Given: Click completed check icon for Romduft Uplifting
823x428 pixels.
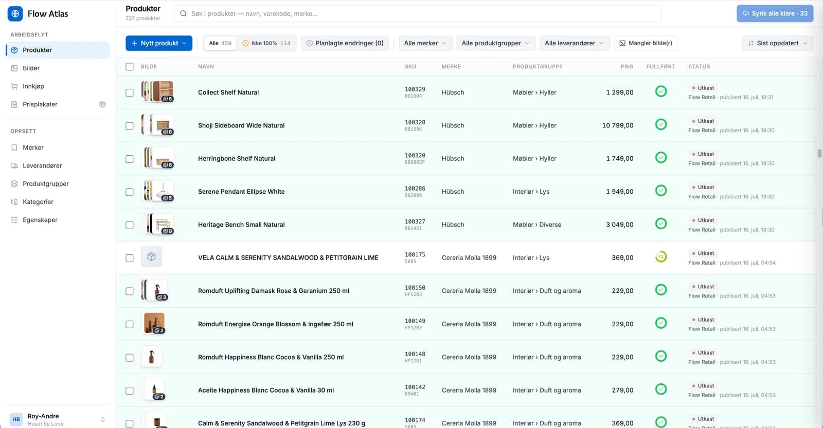Looking at the screenshot, I should pos(661,290).
